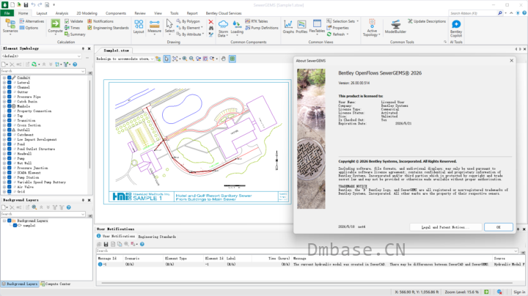The image size is (528, 296).
Task: Open help icon in Element Symbology toolbar
Action: pyautogui.click(x=75, y=64)
